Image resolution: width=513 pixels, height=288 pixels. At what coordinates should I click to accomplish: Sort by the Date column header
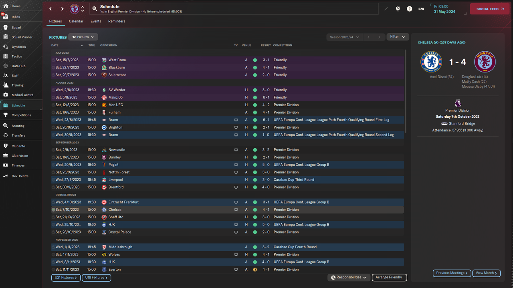[55, 45]
